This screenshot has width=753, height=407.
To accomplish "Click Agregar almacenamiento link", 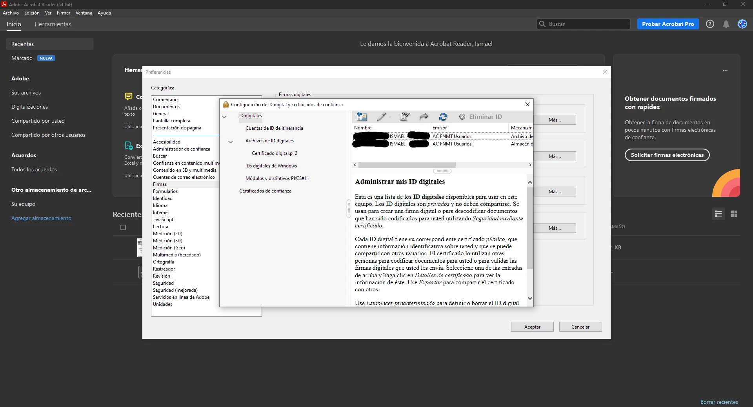I will pyautogui.click(x=41, y=218).
